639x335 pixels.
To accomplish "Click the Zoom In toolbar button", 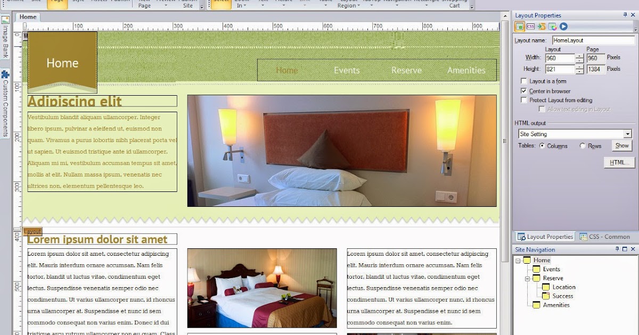I will pyautogui.click(x=242, y=4).
